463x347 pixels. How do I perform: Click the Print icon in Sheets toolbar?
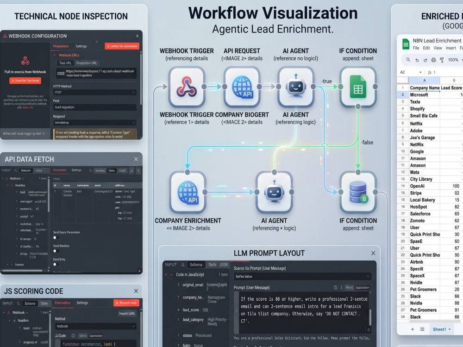coord(433,60)
